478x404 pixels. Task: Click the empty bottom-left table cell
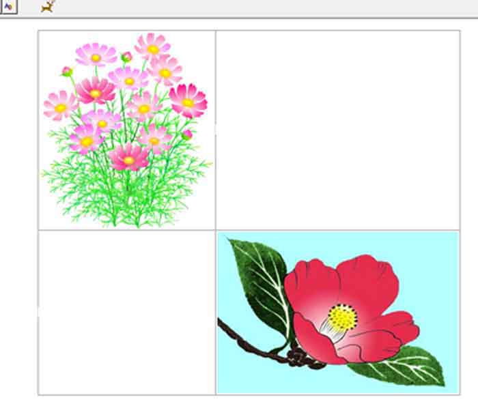coord(126,313)
